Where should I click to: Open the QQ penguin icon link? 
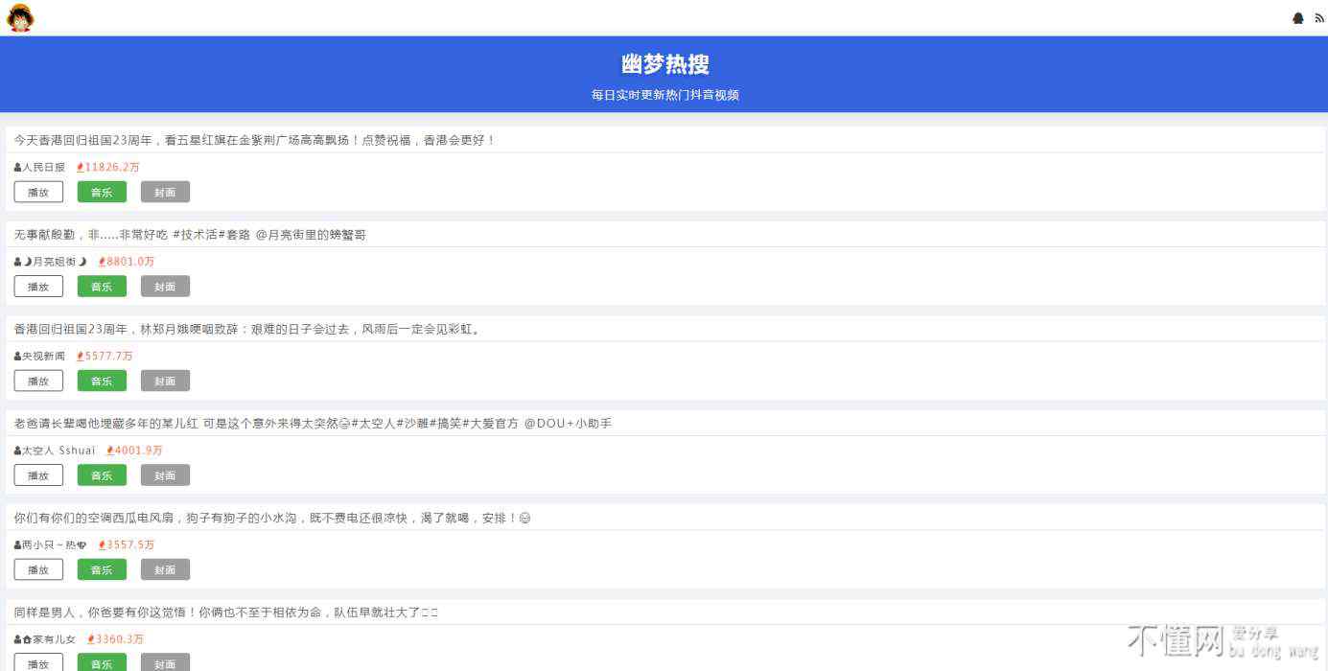click(1298, 18)
